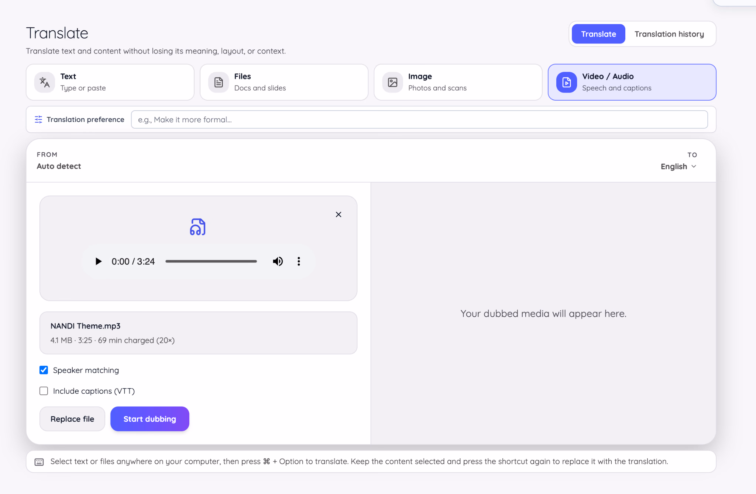Enable Include captions (VTT) checkbox
The image size is (756, 494).
coord(44,391)
